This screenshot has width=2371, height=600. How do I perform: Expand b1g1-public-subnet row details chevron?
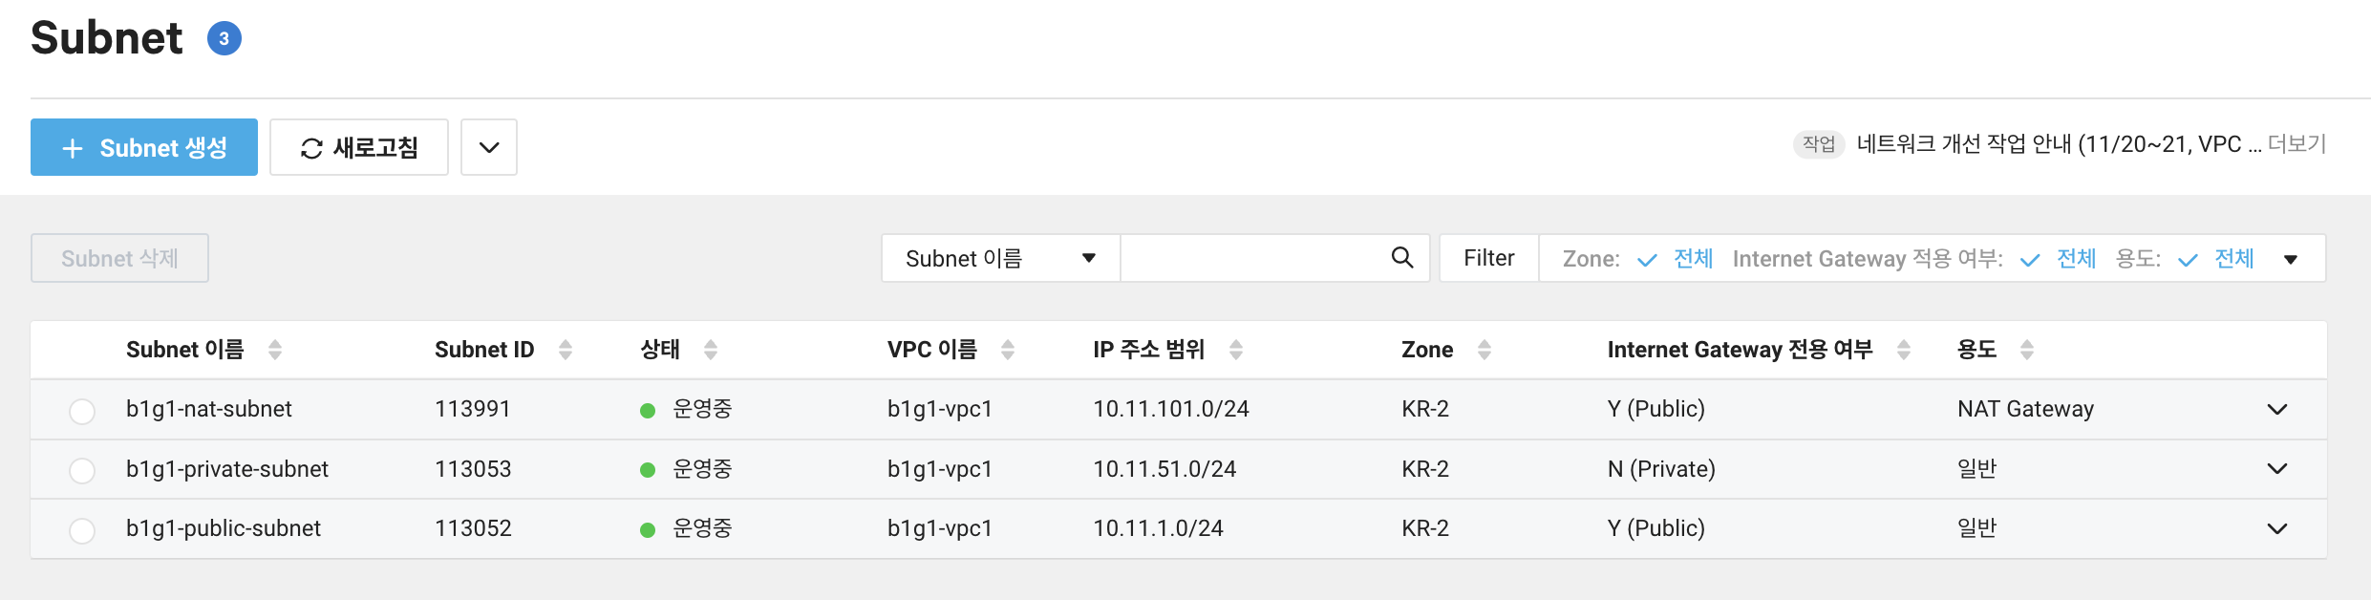tap(2277, 528)
